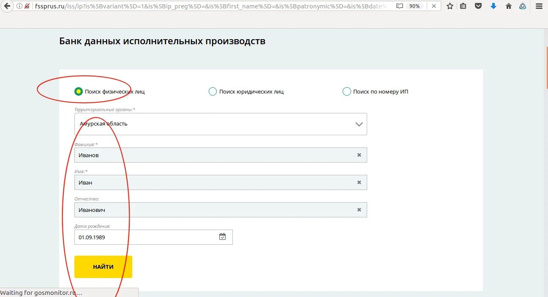This screenshot has height=297, width=548.
Task: Click the yellow НАЙТИ search button
Action: (103, 267)
